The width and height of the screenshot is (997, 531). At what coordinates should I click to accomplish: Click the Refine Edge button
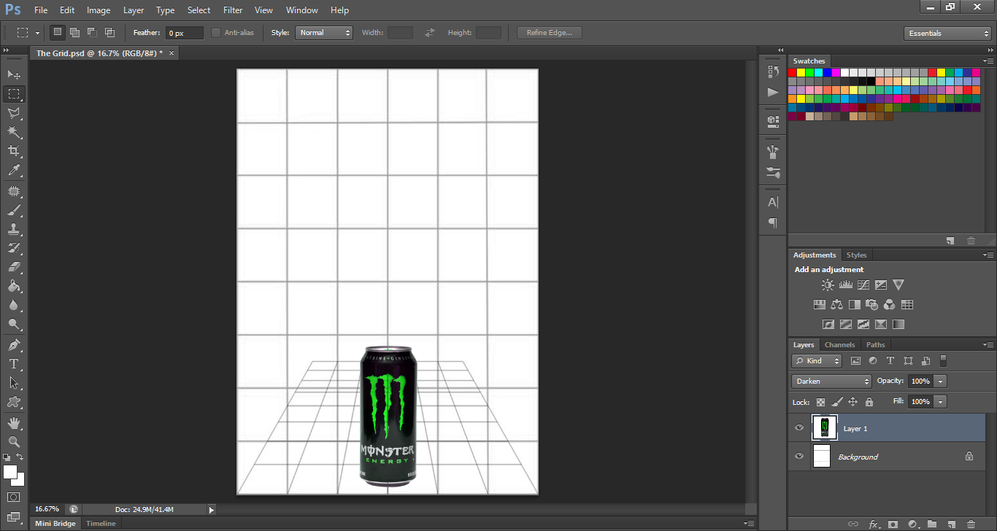[x=550, y=33]
